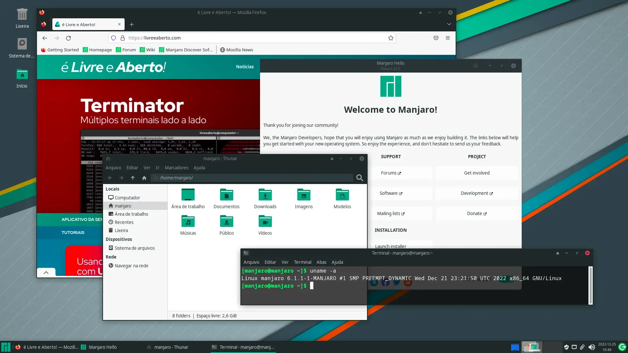
Task: Select Área de trabalho in Thunar sidebar
Action: (x=135, y=214)
